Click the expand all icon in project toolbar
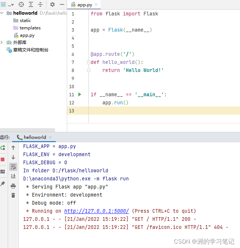 (x=31, y=4)
